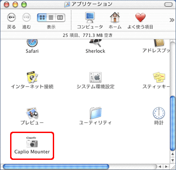Viewport: 176px width, 170px height.
Task: Click the vertical scrollbar thumb
Action: coord(173,123)
